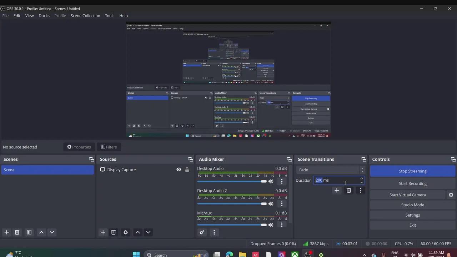Open advanced audio properties gears icon

click(202, 232)
